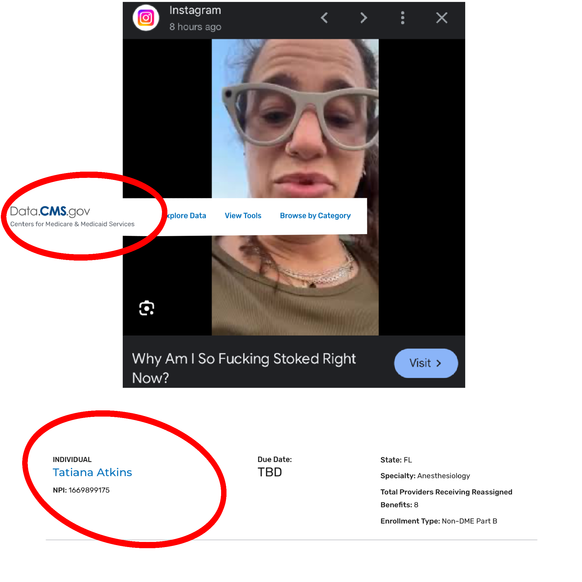This screenshot has height=582, width=582.
Task: Open the three-dot more options menu
Action: (x=403, y=18)
